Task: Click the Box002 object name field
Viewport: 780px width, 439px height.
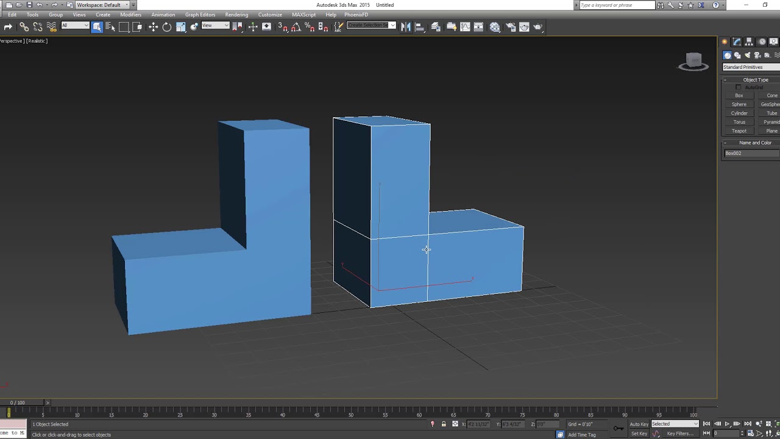Action: click(x=751, y=154)
